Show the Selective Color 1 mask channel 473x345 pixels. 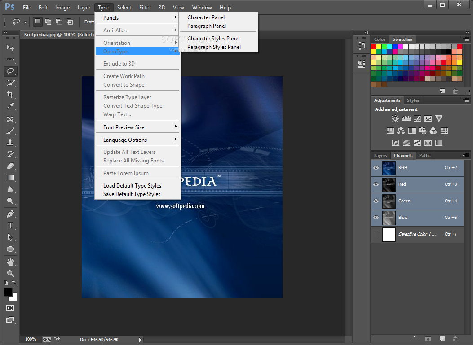376,235
